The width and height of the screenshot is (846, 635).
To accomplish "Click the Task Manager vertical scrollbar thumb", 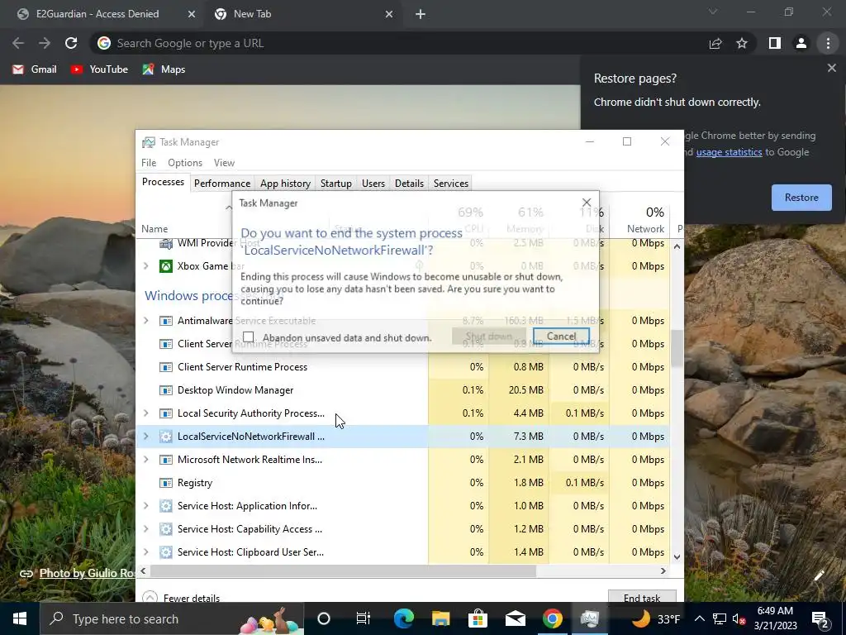I will tap(677, 349).
